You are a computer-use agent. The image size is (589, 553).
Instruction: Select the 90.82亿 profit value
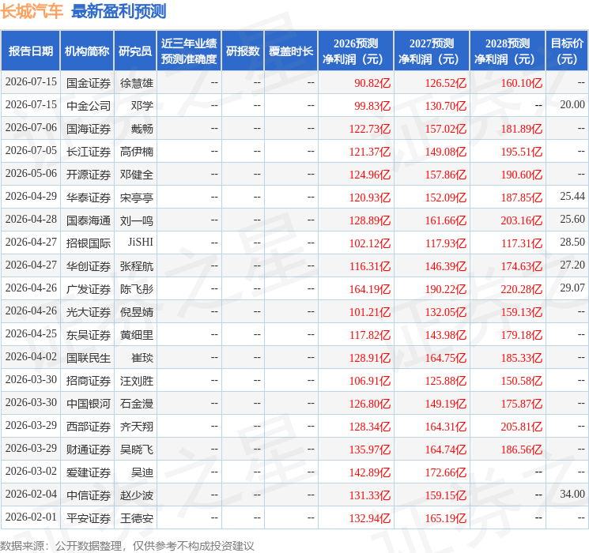[372, 83]
